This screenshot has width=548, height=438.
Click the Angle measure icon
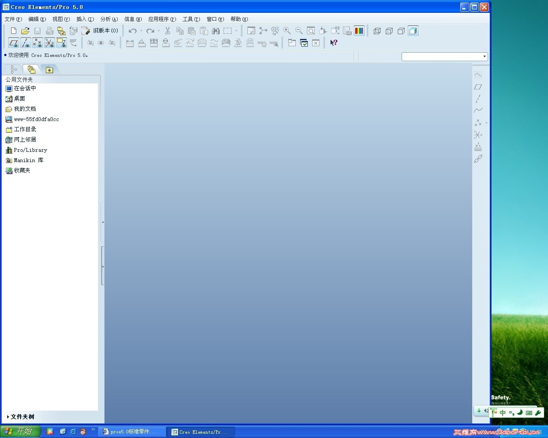142,43
